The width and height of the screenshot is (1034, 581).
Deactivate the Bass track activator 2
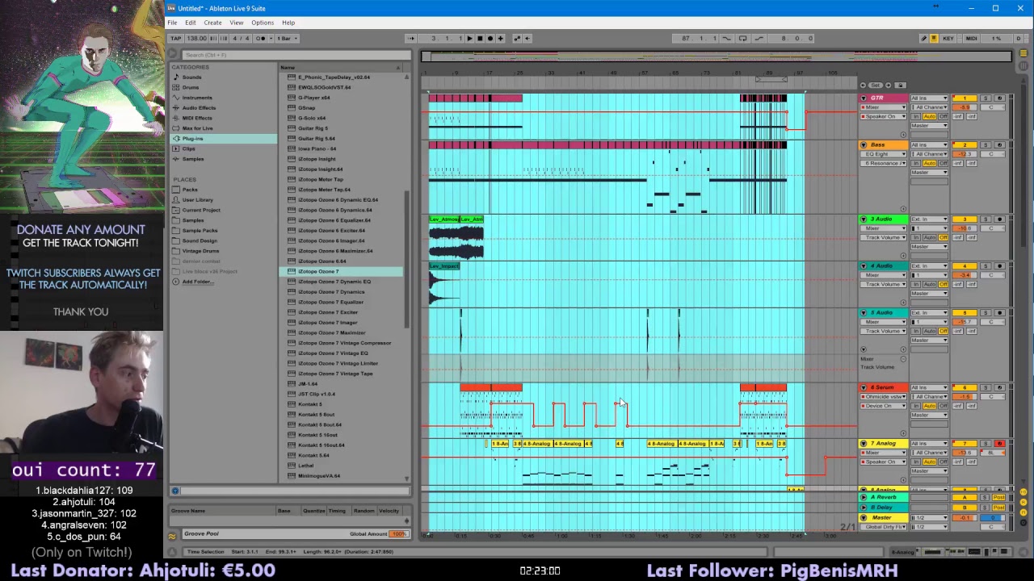pos(964,145)
